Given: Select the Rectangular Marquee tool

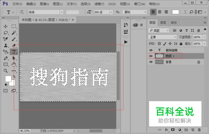Looking at the screenshot, I should pos(14,26).
